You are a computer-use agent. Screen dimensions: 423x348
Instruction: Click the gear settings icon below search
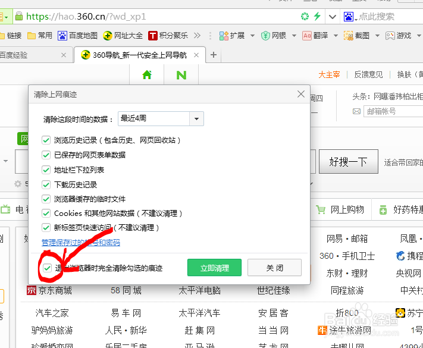tap(18, 184)
